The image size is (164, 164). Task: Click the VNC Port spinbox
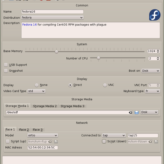pyautogui.click(x=154, y=85)
